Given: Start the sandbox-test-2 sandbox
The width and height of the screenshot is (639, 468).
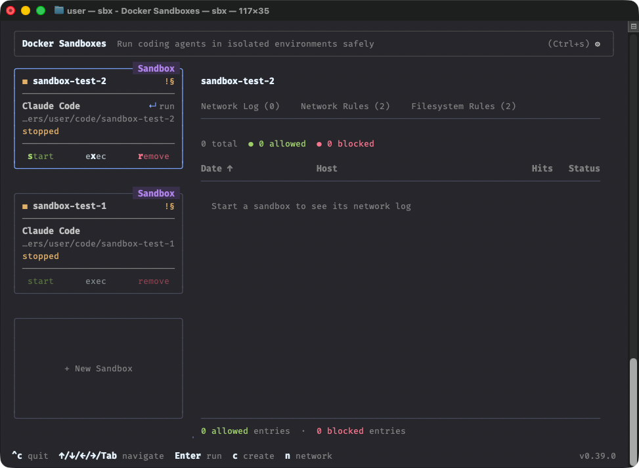Looking at the screenshot, I should tap(40, 156).
